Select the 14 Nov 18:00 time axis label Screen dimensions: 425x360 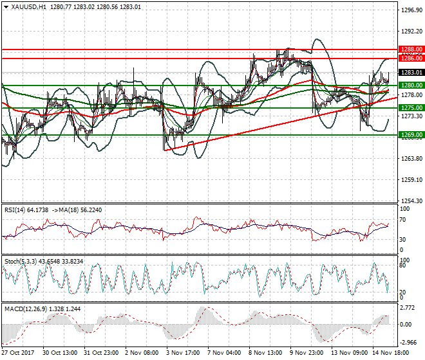coord(390,353)
